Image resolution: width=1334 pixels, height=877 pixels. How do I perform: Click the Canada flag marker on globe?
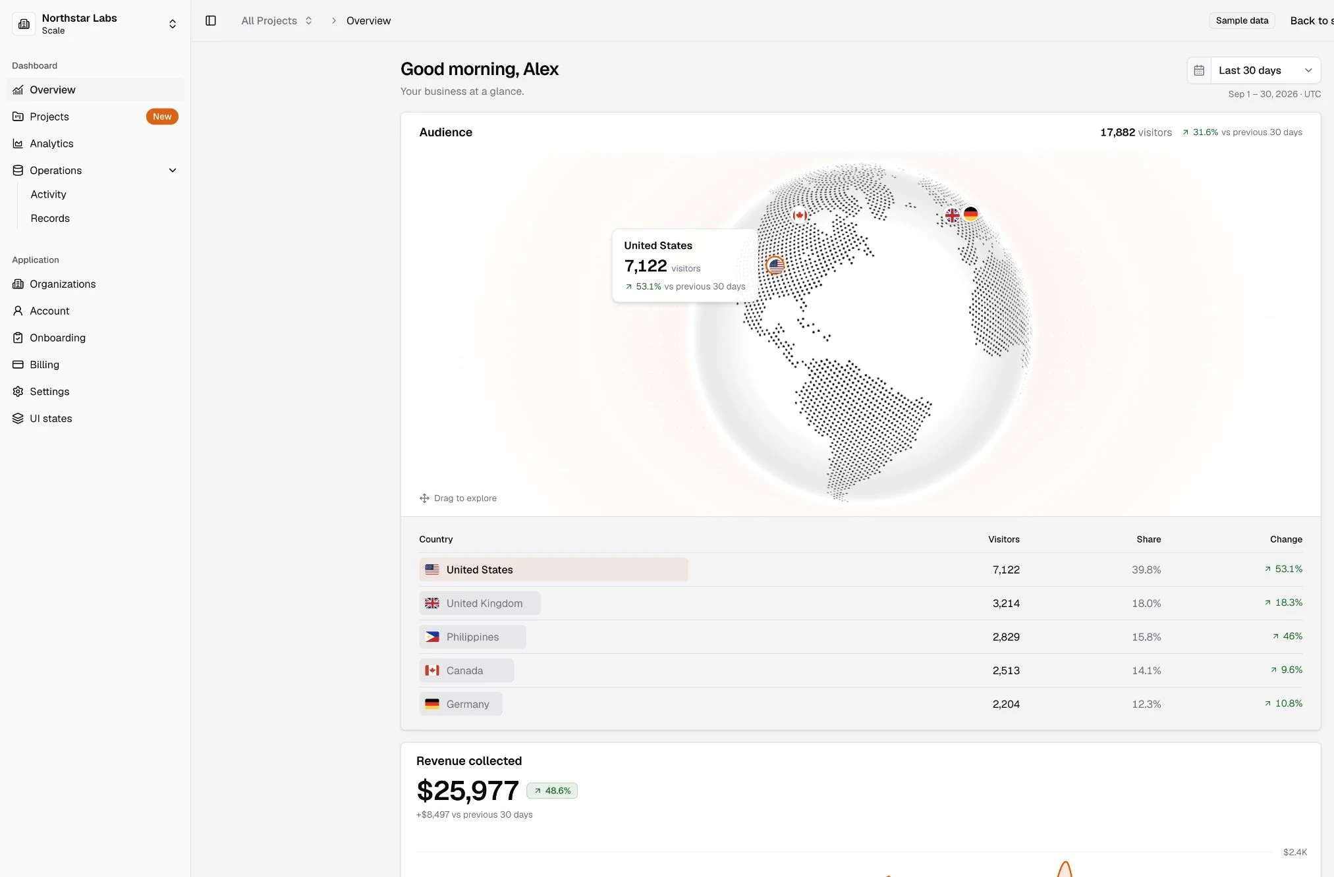click(x=800, y=215)
